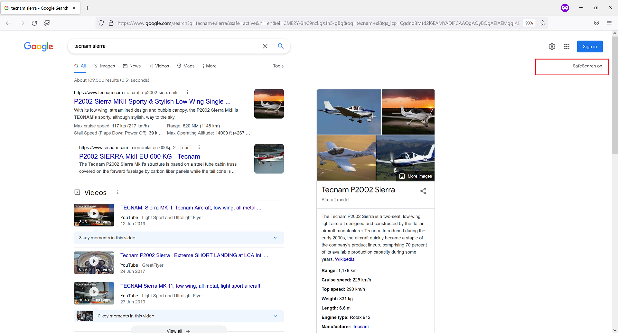Follow the Wikipedia link in description
This screenshot has width=618, height=333.
[345, 259]
